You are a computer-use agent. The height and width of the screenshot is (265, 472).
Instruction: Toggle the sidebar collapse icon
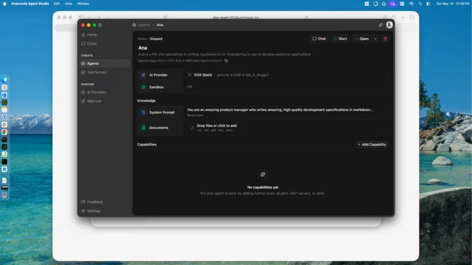click(100, 25)
